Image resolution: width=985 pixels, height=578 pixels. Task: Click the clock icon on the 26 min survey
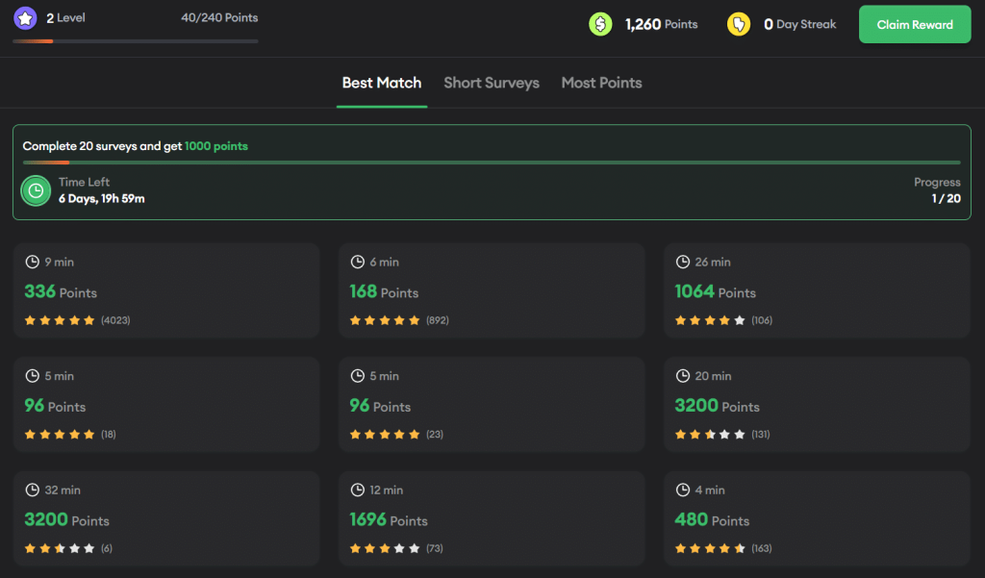pos(683,262)
